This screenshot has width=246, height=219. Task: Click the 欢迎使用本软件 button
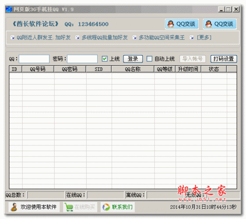coord(34,207)
